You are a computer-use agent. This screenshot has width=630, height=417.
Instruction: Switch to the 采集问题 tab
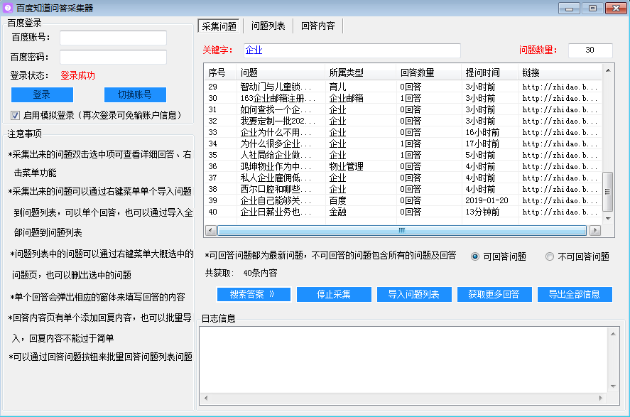tap(219, 26)
